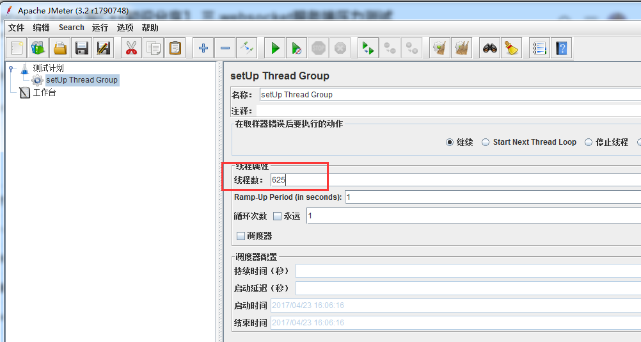The height and width of the screenshot is (342, 641).
Task: Open Help with the question mark icon
Action: [561, 48]
